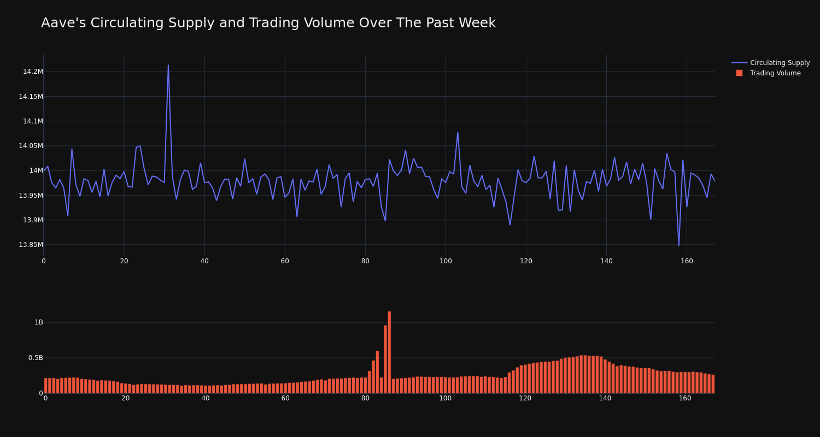Toggle the Circulating Supply legend entry
This screenshot has width=820, height=437.
point(770,63)
